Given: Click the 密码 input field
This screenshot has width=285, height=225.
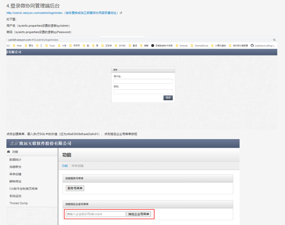Looking at the screenshot, I should (x=143, y=92).
